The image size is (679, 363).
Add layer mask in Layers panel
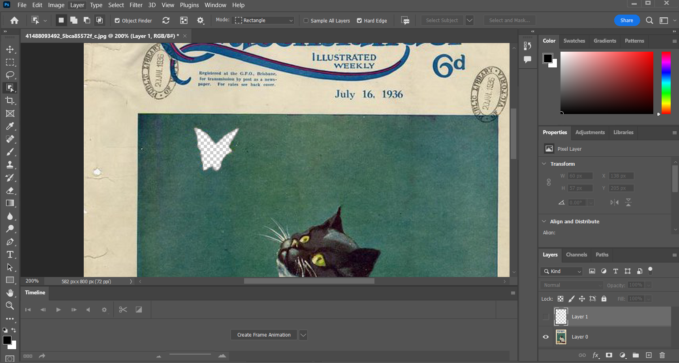coord(609,355)
